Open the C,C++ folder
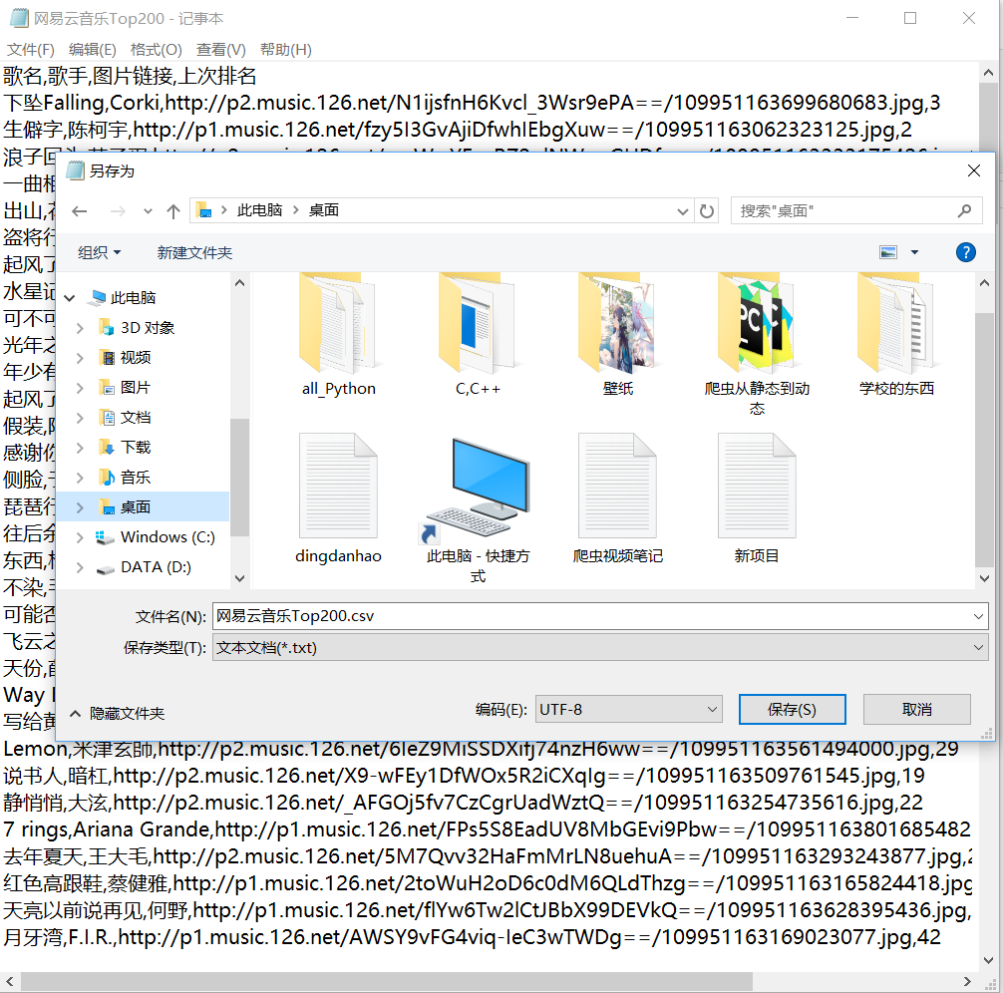 pyautogui.click(x=478, y=334)
